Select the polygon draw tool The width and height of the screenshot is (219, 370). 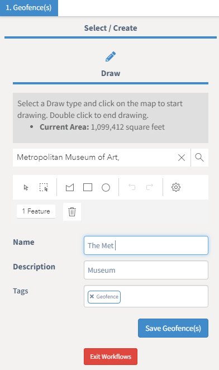[70, 188]
